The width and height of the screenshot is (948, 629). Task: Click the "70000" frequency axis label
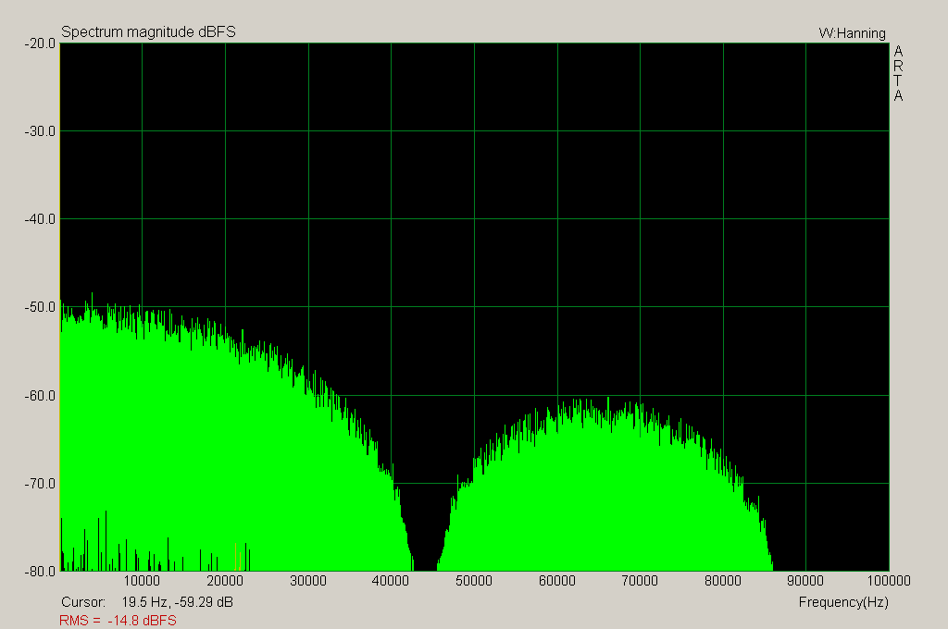click(x=641, y=581)
